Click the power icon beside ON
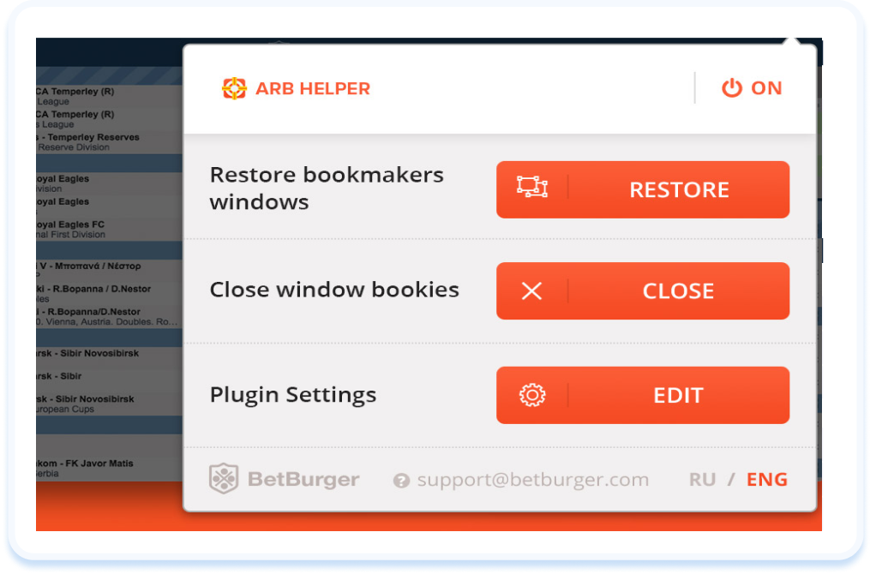The image size is (870, 574). point(732,88)
